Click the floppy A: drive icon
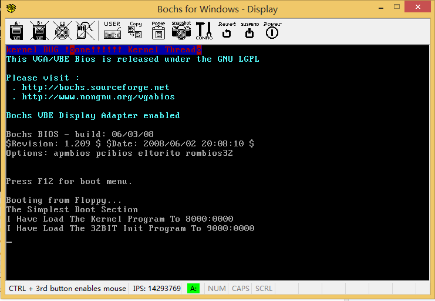The height and width of the screenshot is (301, 435). pos(16,31)
